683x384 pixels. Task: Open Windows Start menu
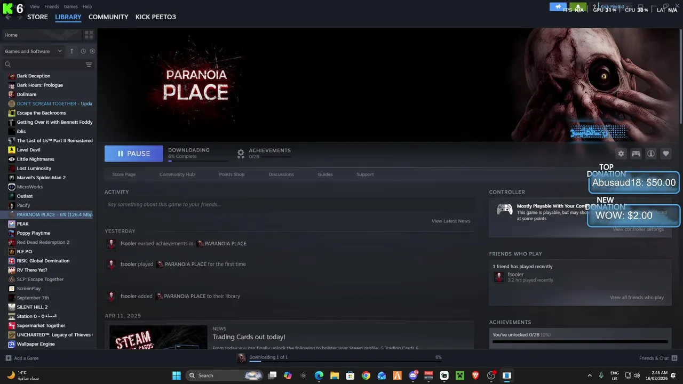point(177,375)
